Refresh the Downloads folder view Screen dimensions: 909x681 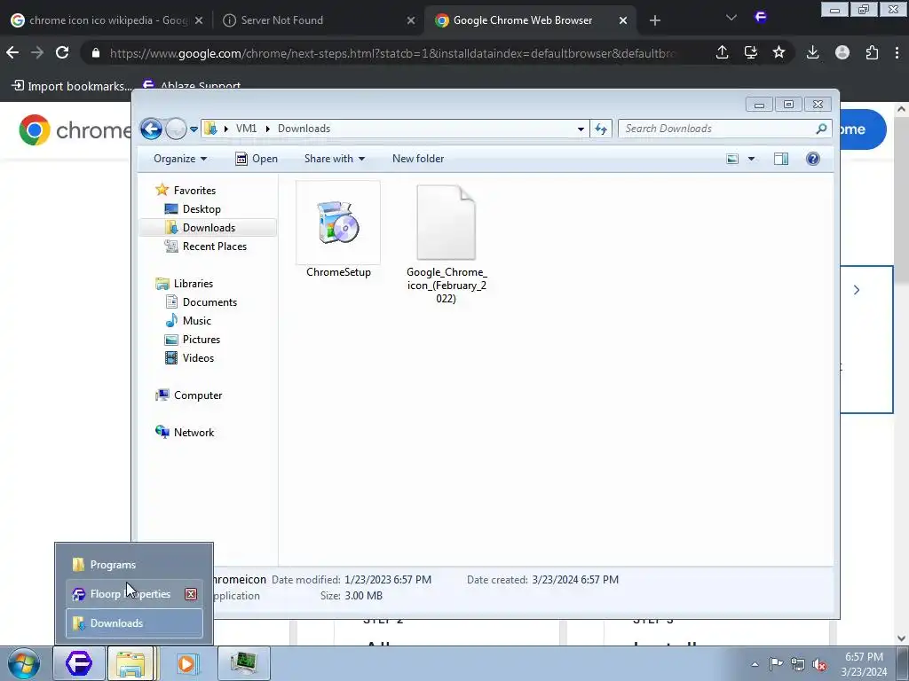point(601,129)
